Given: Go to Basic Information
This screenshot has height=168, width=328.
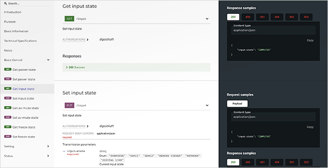Looking at the screenshot, I should click(16, 31).
